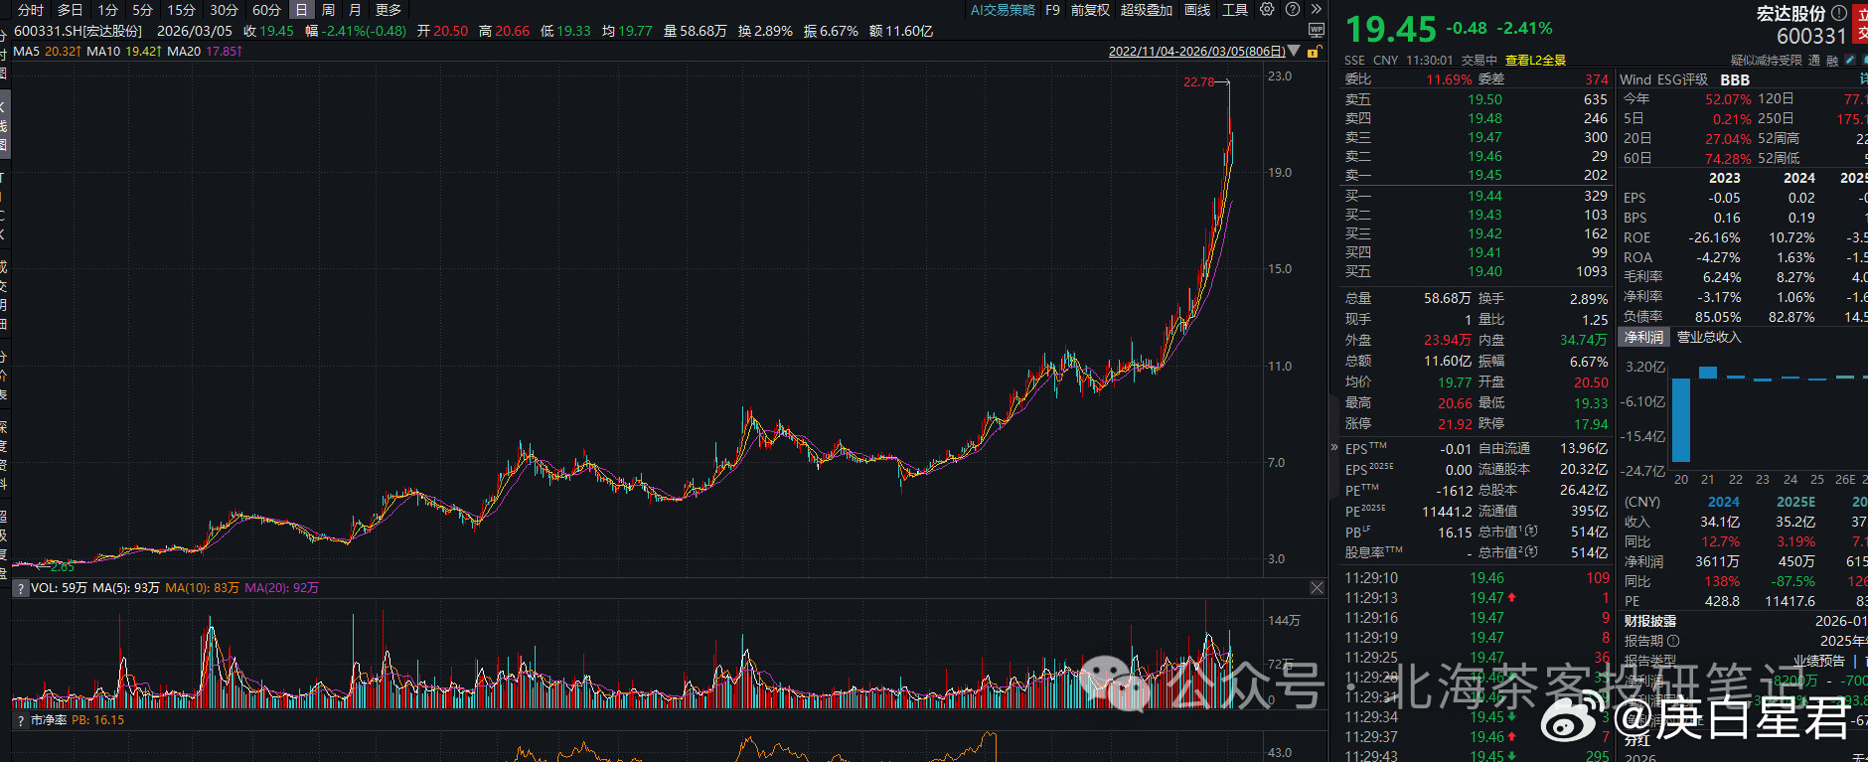Select the 周 weekly K-line tab
This screenshot has width=1868, height=762.
[x=328, y=10]
